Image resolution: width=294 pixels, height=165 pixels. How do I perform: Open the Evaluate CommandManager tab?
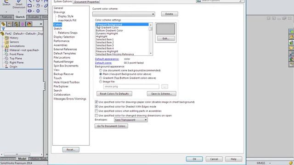pos(34,17)
